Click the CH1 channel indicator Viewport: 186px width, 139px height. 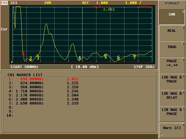click(4, 3)
